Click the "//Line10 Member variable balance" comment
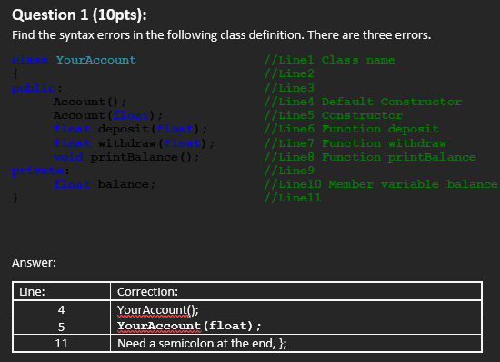Viewport: 500px width, 362px height. [381, 184]
